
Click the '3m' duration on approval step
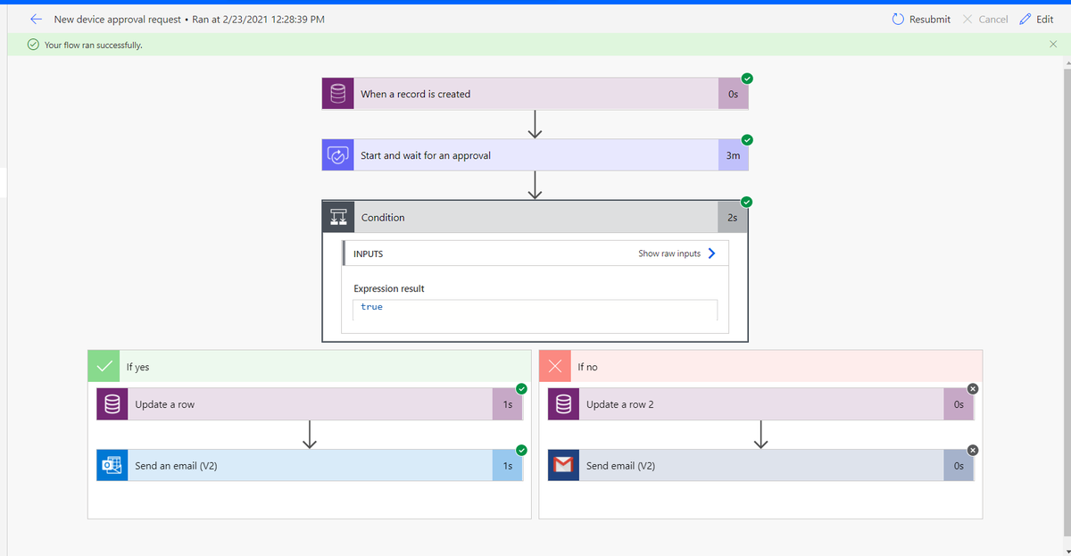(x=733, y=155)
